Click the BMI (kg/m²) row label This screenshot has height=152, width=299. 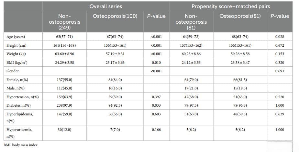[17, 63]
